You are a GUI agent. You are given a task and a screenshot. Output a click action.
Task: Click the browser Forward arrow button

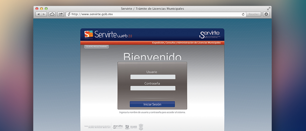pyautogui.click(x=44, y=14)
